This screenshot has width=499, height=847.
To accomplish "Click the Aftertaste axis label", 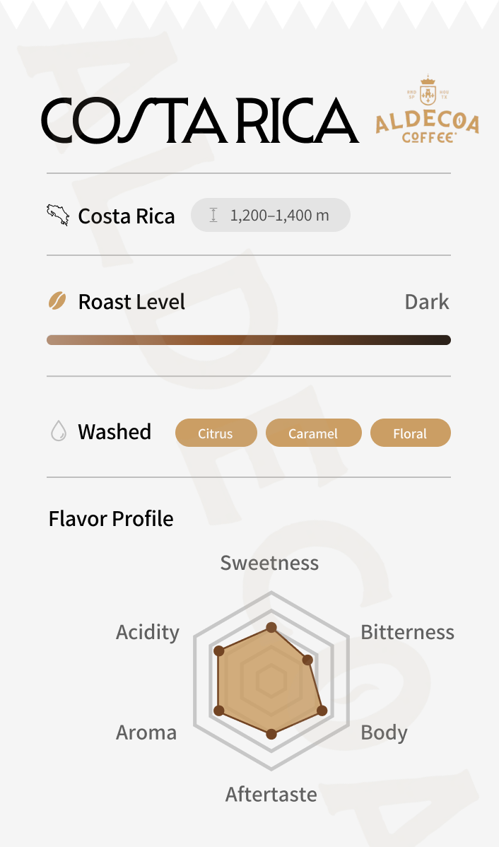I will tap(271, 794).
